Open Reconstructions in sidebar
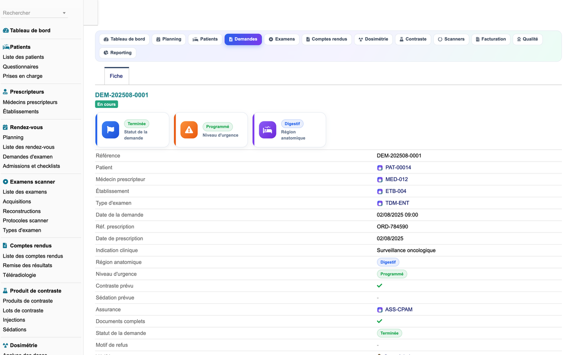The image size is (574, 355). coord(22,211)
